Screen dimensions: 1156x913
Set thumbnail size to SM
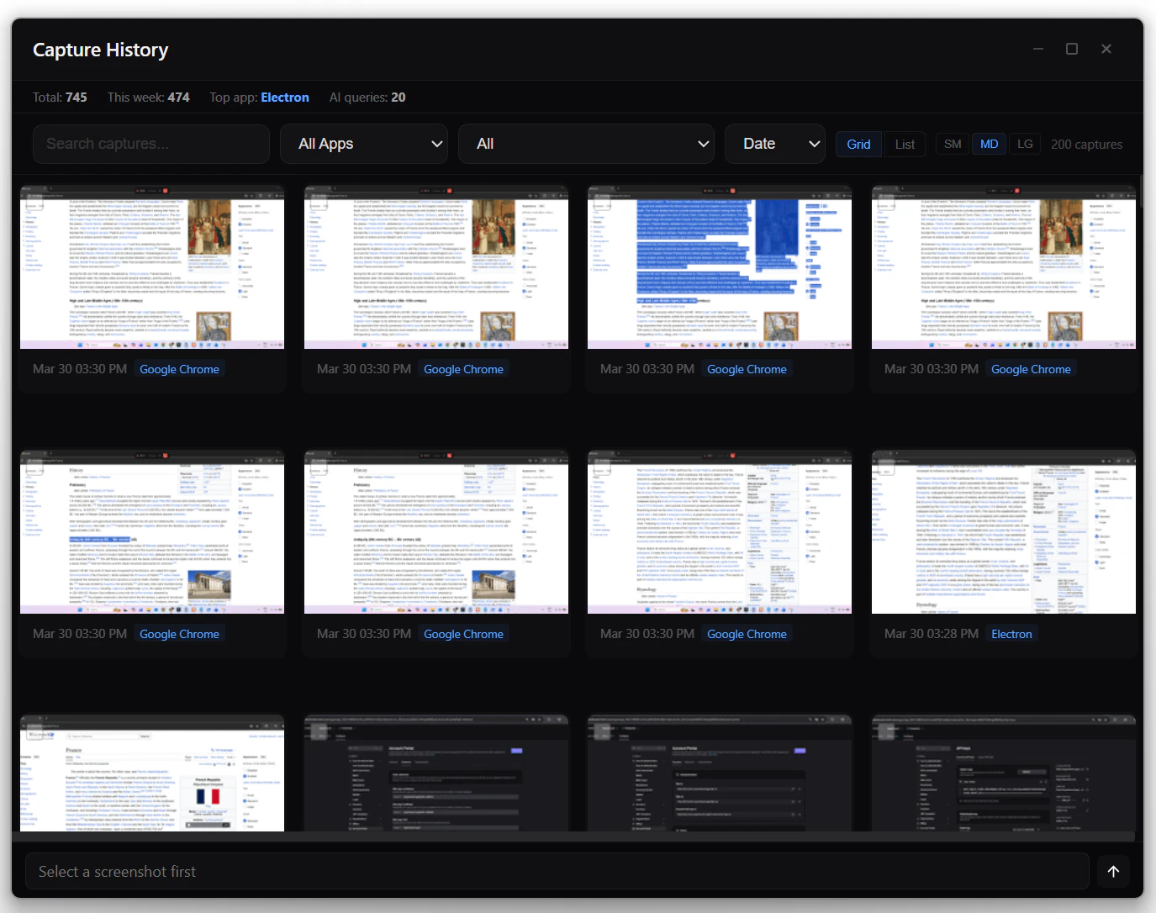(952, 144)
